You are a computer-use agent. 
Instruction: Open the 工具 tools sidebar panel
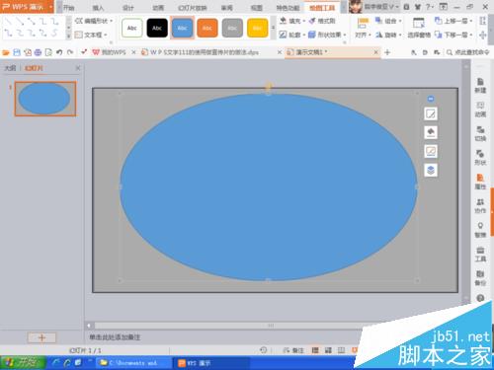tap(480, 254)
